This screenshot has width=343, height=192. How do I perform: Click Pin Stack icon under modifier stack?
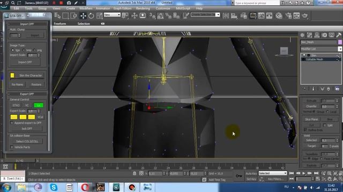pos(305,89)
